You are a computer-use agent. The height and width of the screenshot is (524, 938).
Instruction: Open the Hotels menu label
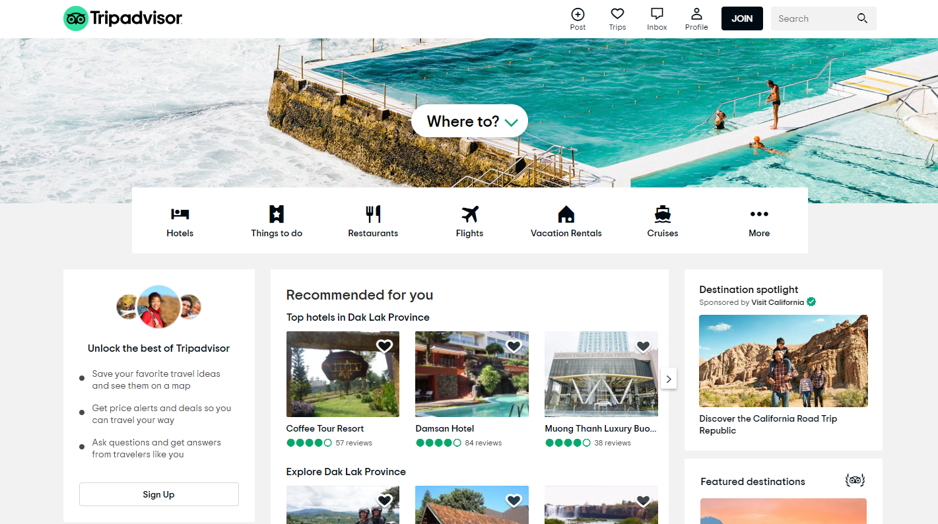pos(180,233)
